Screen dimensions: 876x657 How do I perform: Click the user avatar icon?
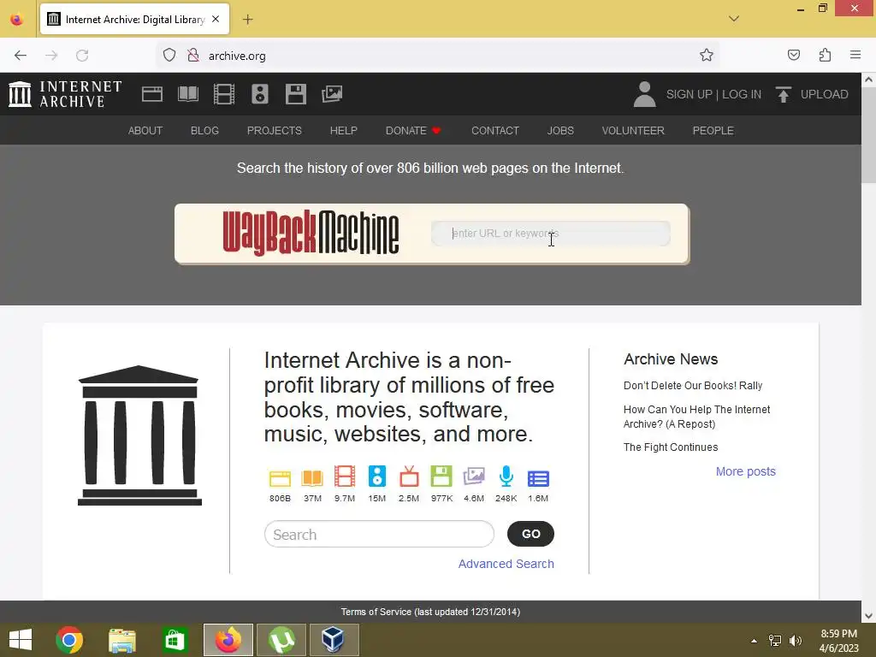645,94
